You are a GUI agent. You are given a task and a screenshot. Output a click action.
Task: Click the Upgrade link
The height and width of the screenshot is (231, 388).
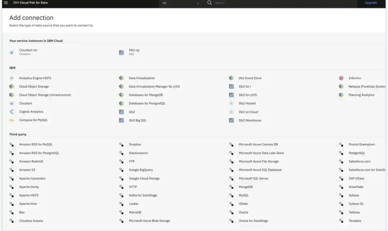[371, 3]
